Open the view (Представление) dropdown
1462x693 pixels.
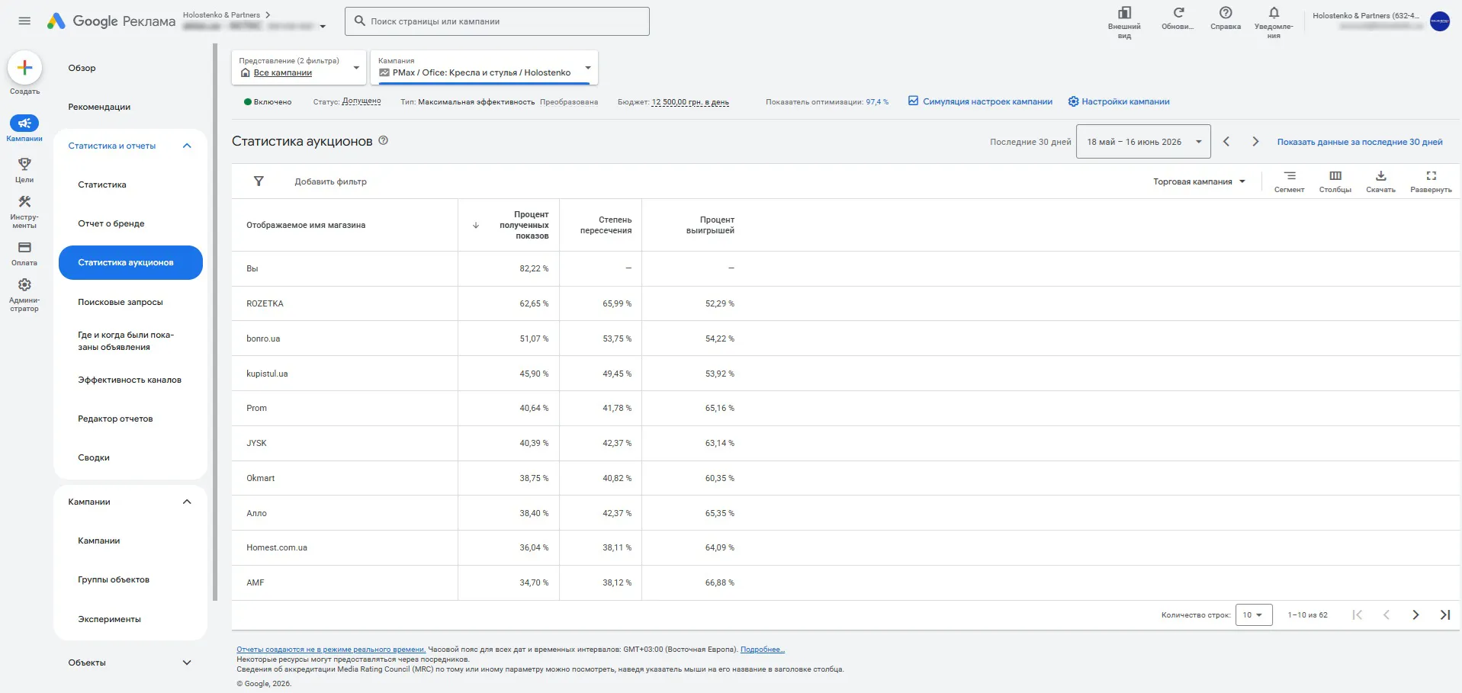coord(299,67)
